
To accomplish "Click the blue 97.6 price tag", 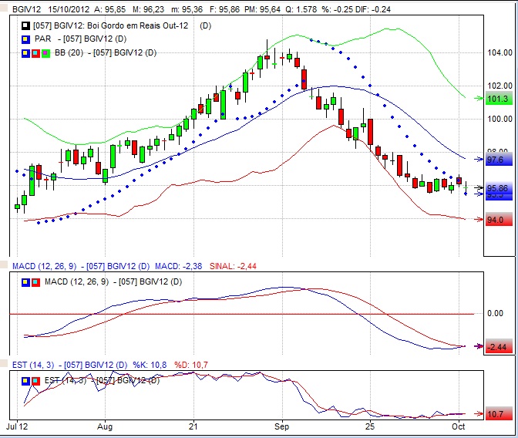I will 497,160.
